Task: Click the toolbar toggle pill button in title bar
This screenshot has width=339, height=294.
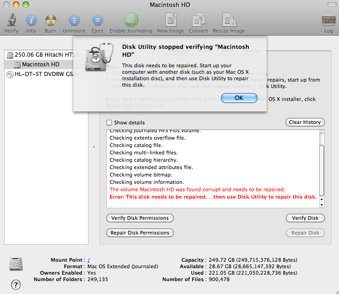Action: coord(332,5)
